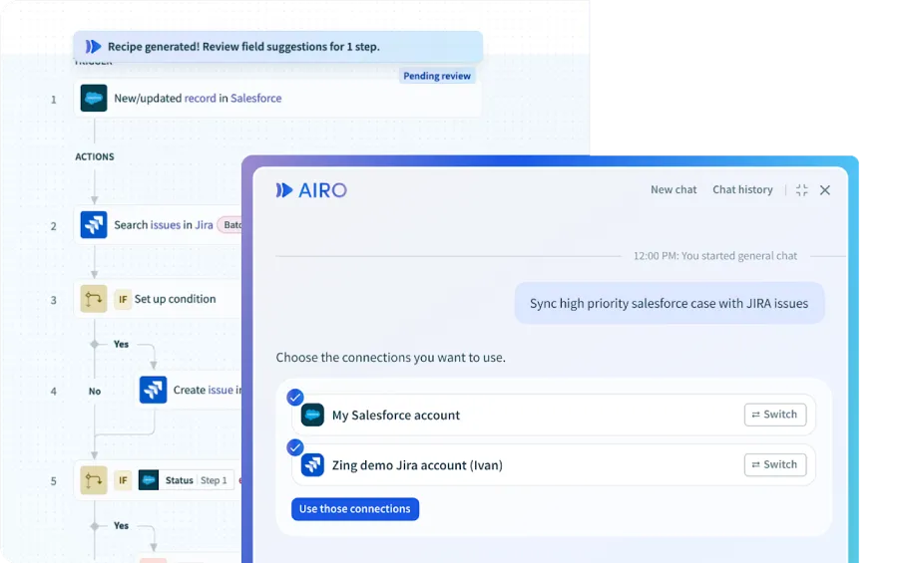898x563 pixels.
Task: Click the condition branch icon in step 5
Action: pos(94,480)
